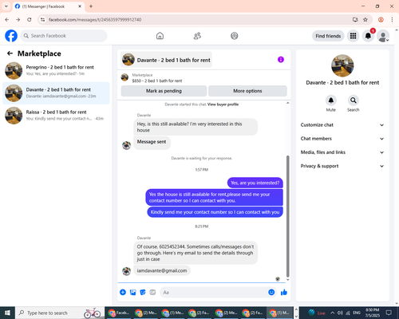
Task: Go back using the Marketplace back arrow
Action: [x=10, y=53]
